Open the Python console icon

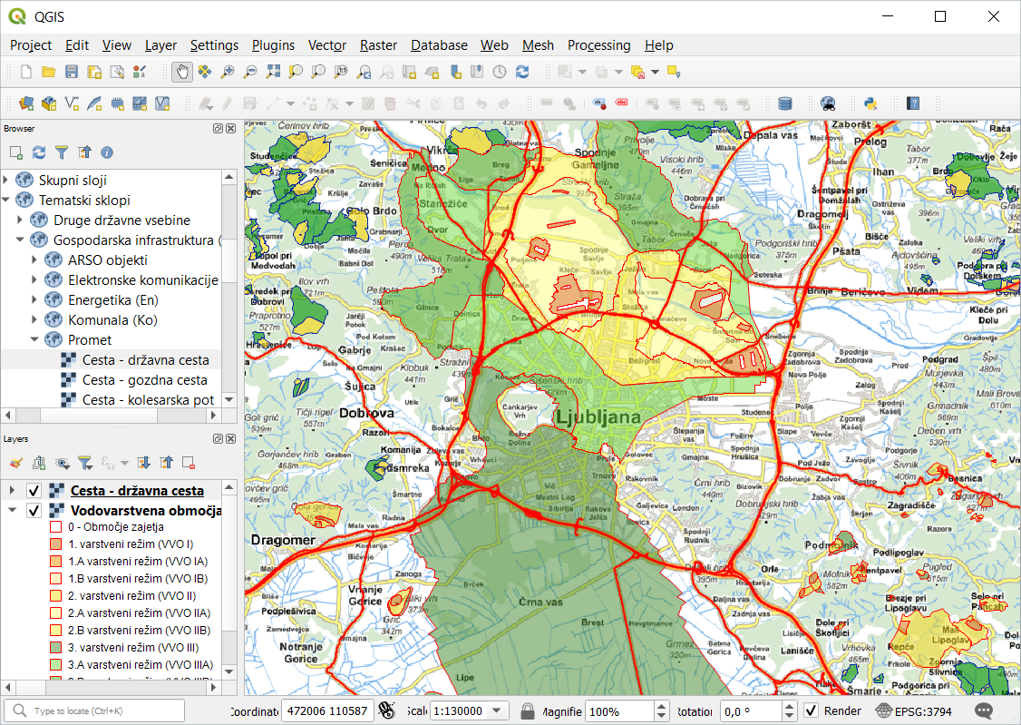tap(870, 103)
